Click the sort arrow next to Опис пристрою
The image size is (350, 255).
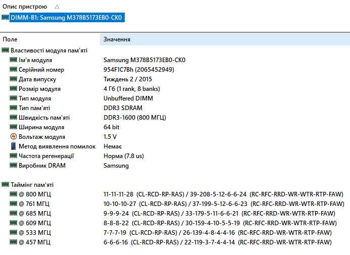[57, 7]
